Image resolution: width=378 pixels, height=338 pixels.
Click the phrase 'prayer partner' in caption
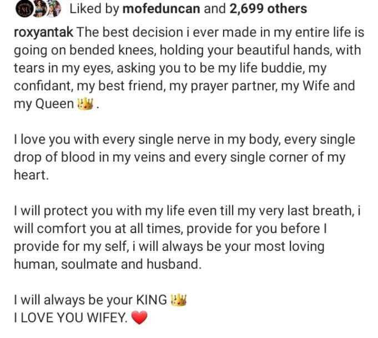(x=234, y=87)
